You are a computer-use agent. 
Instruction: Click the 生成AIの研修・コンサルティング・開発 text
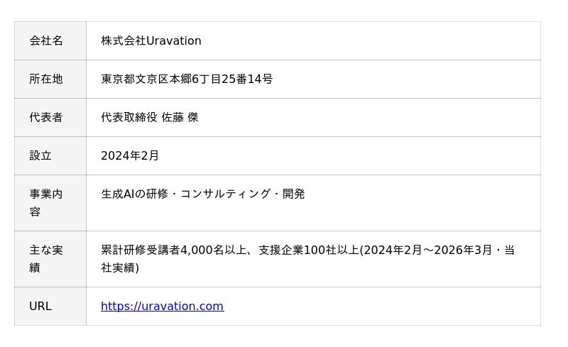coord(203,194)
